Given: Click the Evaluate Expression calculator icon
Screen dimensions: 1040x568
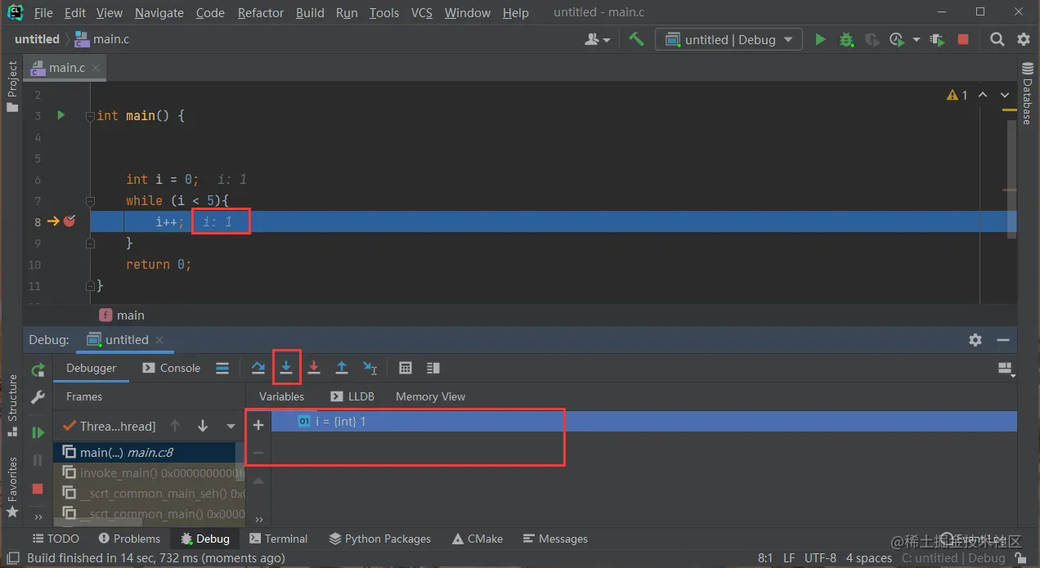Looking at the screenshot, I should (405, 368).
